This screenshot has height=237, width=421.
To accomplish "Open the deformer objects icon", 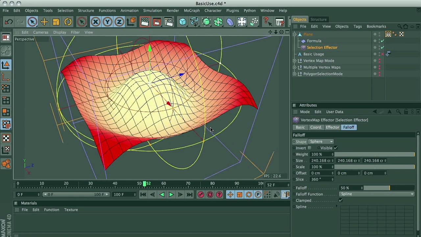I will point(230,22).
